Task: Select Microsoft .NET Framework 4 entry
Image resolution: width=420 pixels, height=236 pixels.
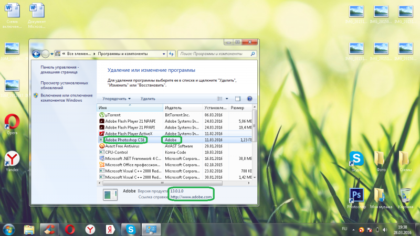Action: [x=174, y=158]
